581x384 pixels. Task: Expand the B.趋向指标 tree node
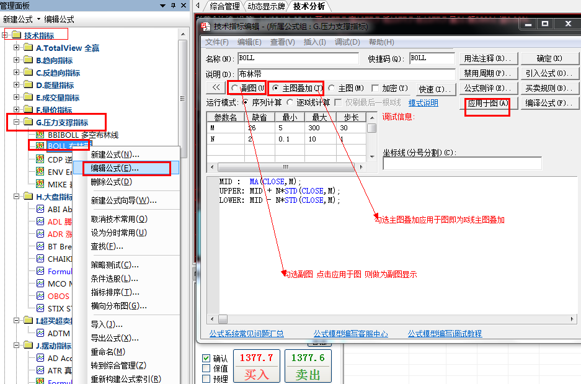pyautogui.click(x=16, y=60)
